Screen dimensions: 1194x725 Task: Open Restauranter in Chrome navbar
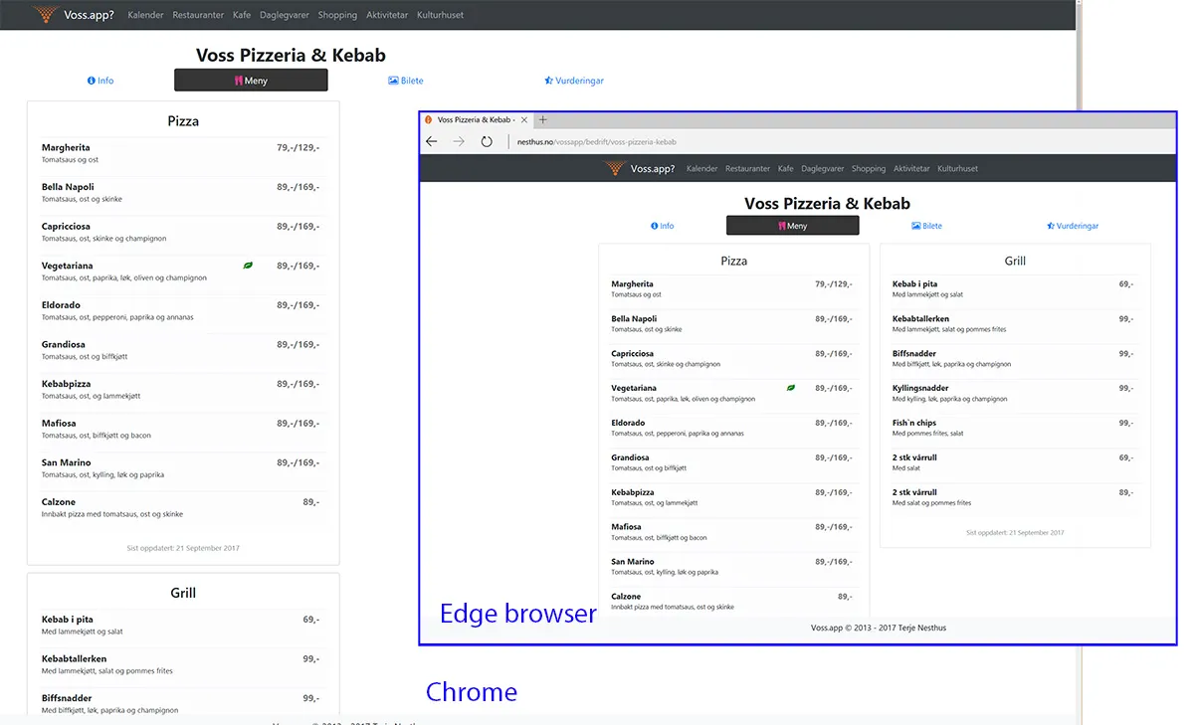198,15
